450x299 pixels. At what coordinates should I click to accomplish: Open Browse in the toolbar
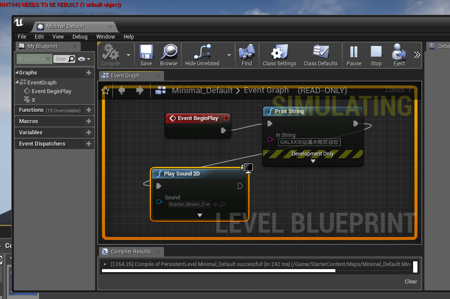click(169, 55)
